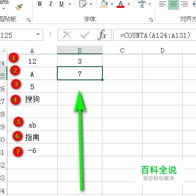Screen dimensions: 196x196
Task: Click the Format Painter brush
Action: 19,7
